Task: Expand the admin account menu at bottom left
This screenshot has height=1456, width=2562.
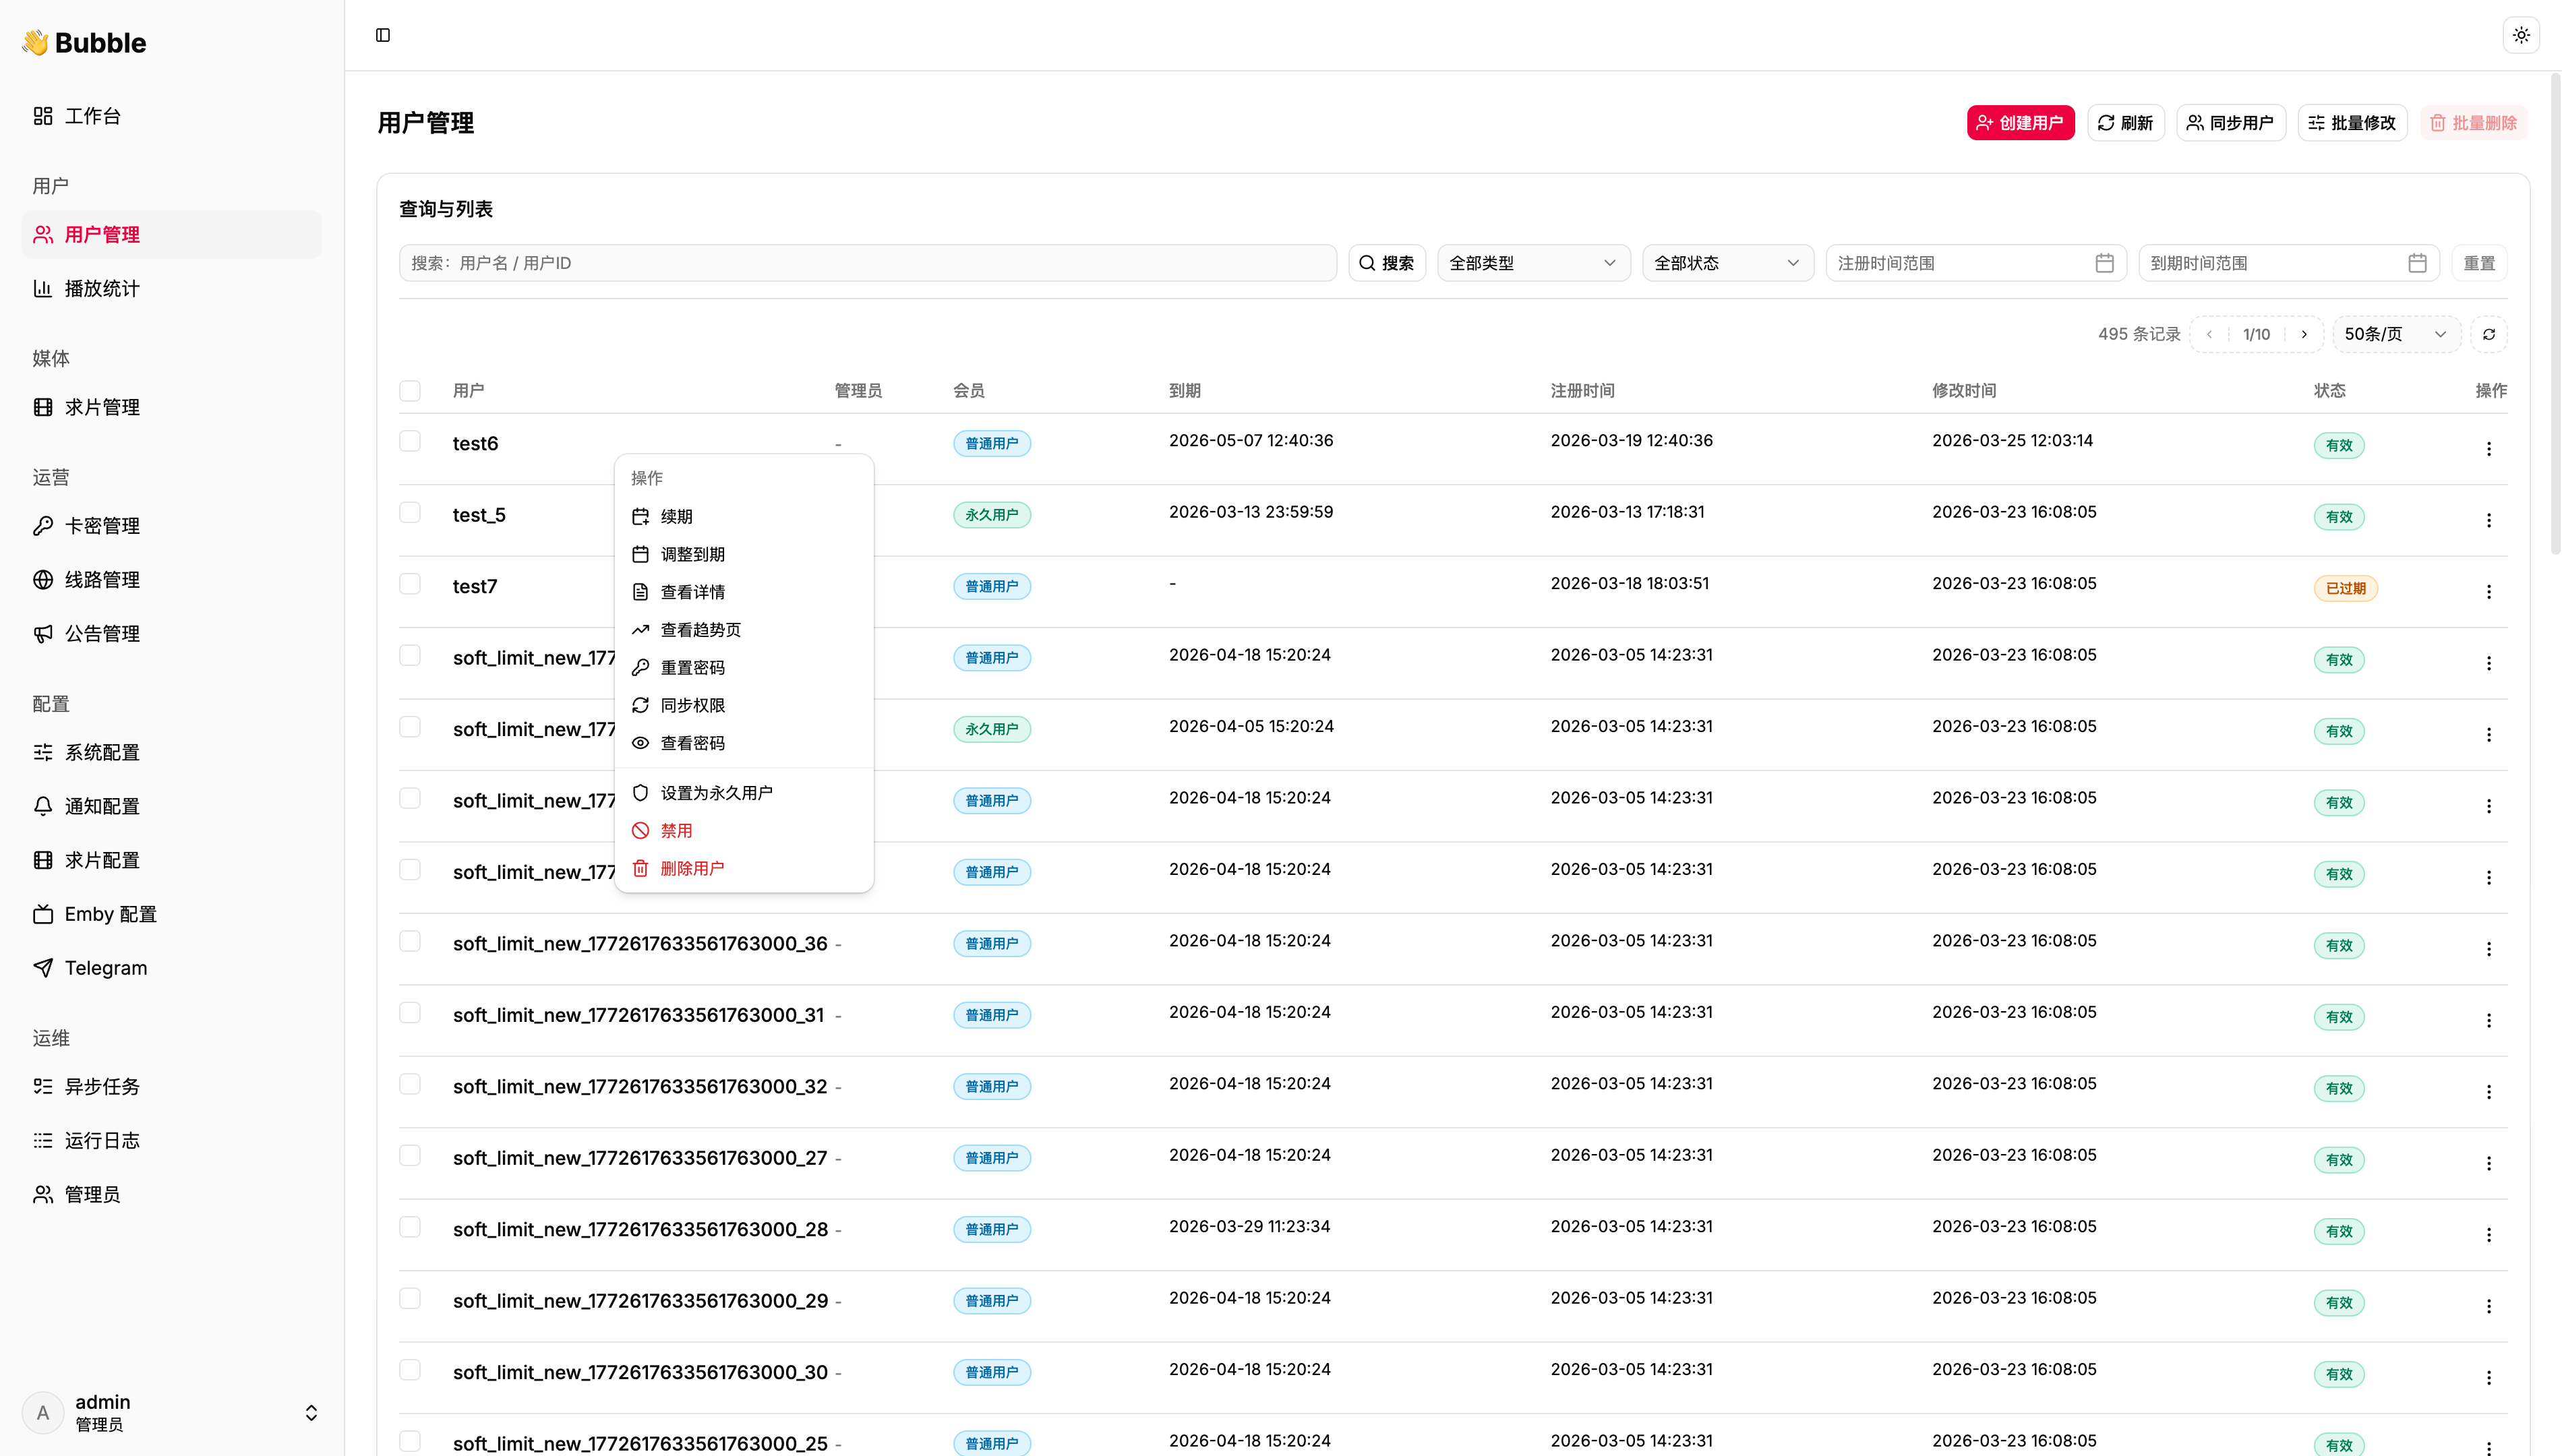Action: pyautogui.click(x=310, y=1412)
